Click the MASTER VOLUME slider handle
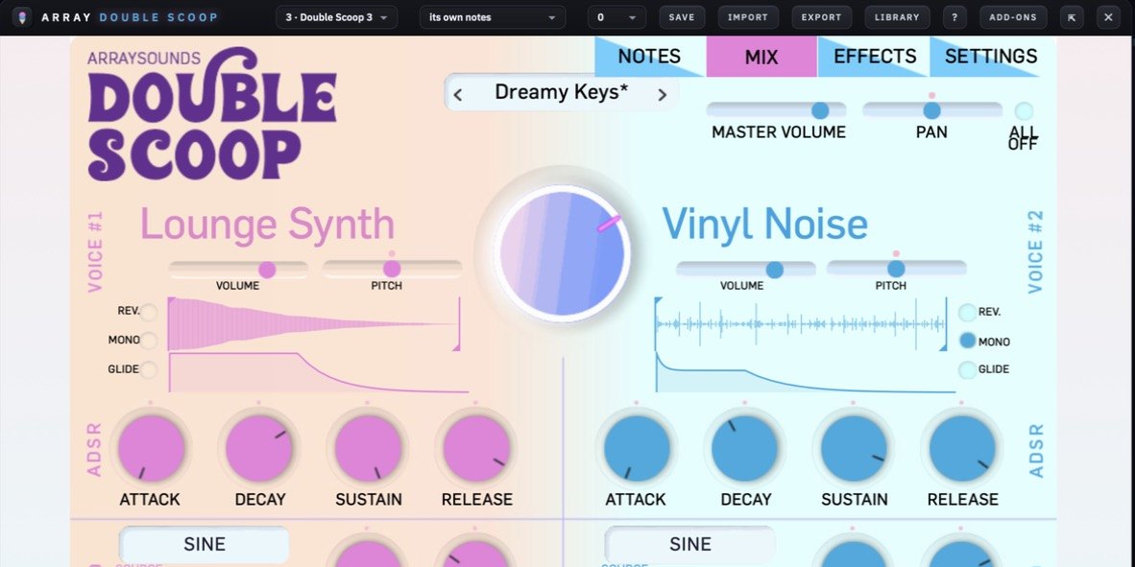1135x567 pixels. [820, 110]
